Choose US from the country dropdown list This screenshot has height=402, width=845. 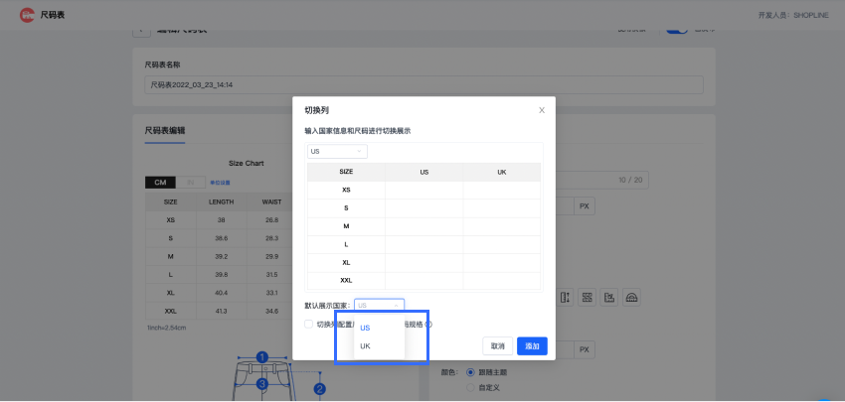pos(366,328)
